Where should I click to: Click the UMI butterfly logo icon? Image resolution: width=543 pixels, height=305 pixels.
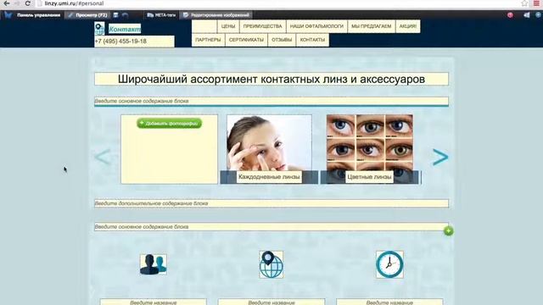point(8,15)
